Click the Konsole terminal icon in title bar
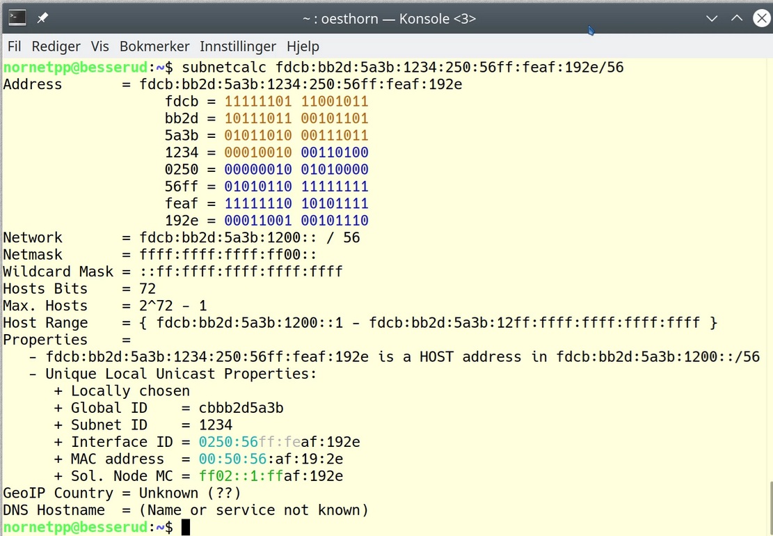Screen dimensions: 773x536 click(x=17, y=18)
